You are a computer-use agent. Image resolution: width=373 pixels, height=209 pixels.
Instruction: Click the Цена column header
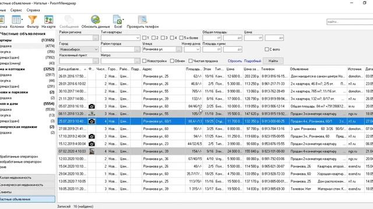pos(234,69)
